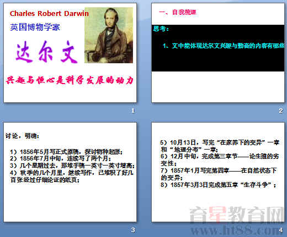Click slide number 1 label

click(133, 111)
